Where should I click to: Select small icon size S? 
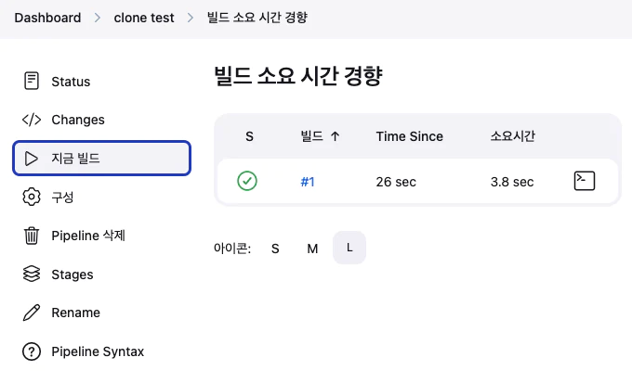(x=275, y=249)
